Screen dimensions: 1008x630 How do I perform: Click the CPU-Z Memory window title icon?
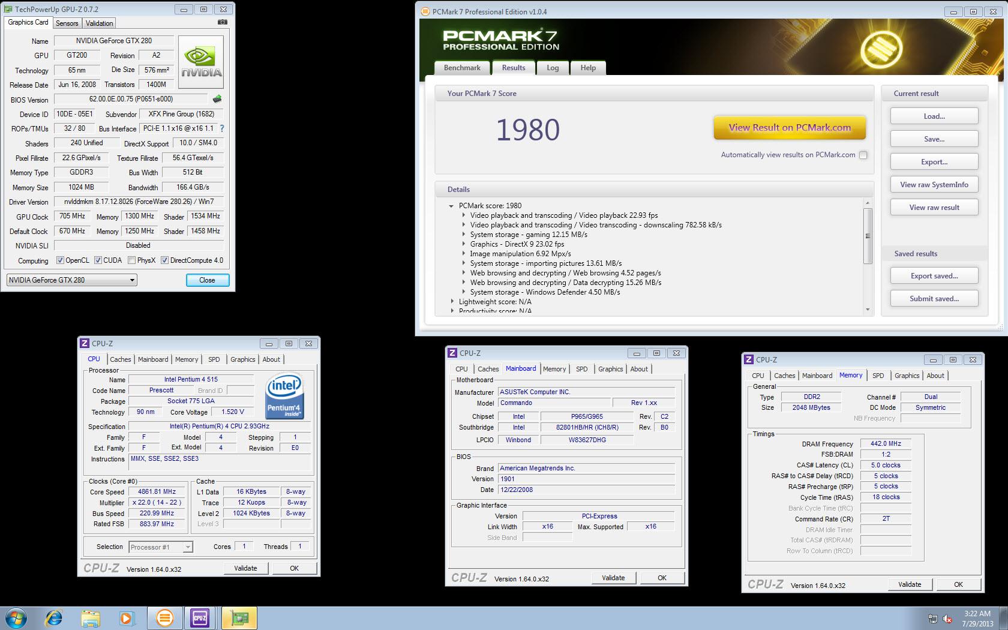[x=749, y=360]
